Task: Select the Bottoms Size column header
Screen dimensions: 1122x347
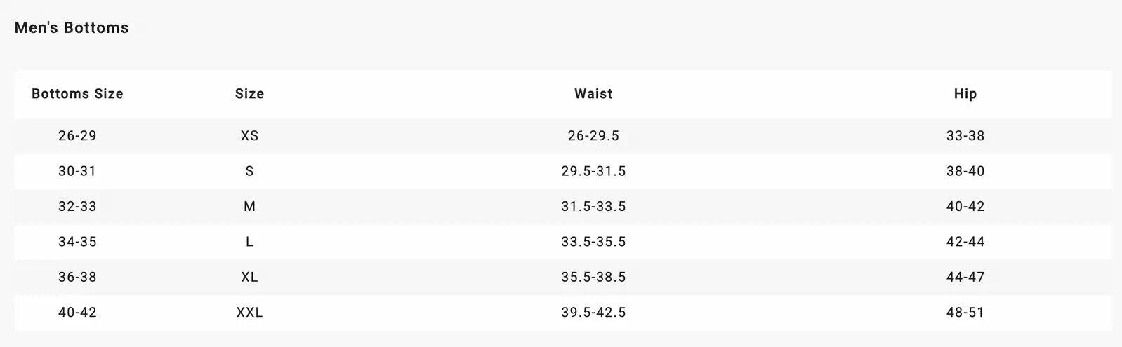Action: tap(77, 94)
